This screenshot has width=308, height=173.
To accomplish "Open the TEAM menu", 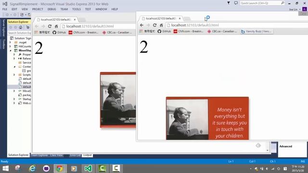I will 64,9.
